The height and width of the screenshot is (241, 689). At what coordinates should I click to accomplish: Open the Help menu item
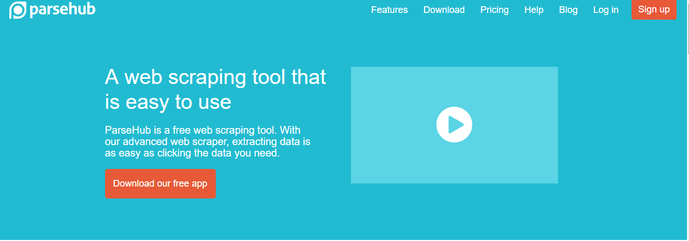click(534, 10)
